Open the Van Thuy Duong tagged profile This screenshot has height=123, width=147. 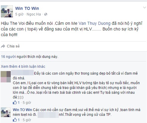point(94,23)
